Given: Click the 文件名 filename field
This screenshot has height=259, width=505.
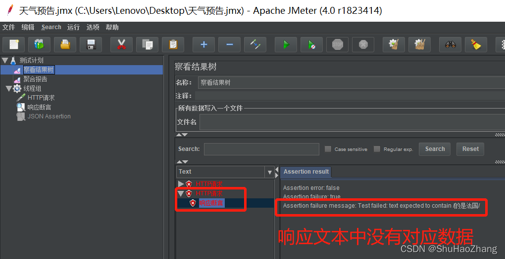Looking at the screenshot, I should click(x=352, y=122).
